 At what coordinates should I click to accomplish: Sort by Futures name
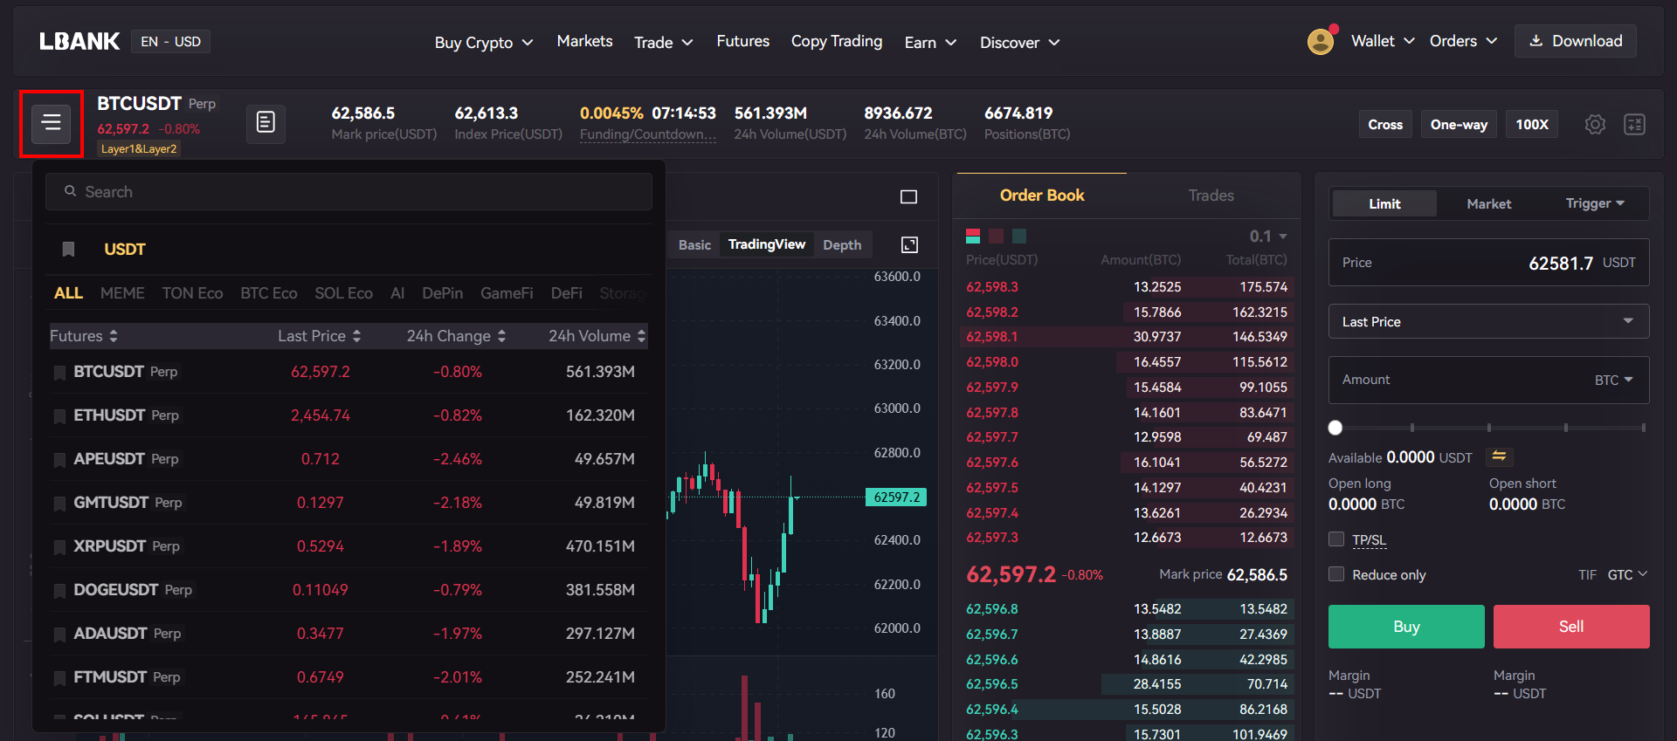coord(84,336)
